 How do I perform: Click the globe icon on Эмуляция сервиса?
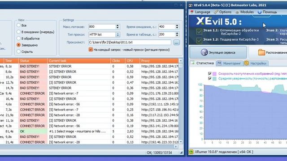[x=204, y=52]
